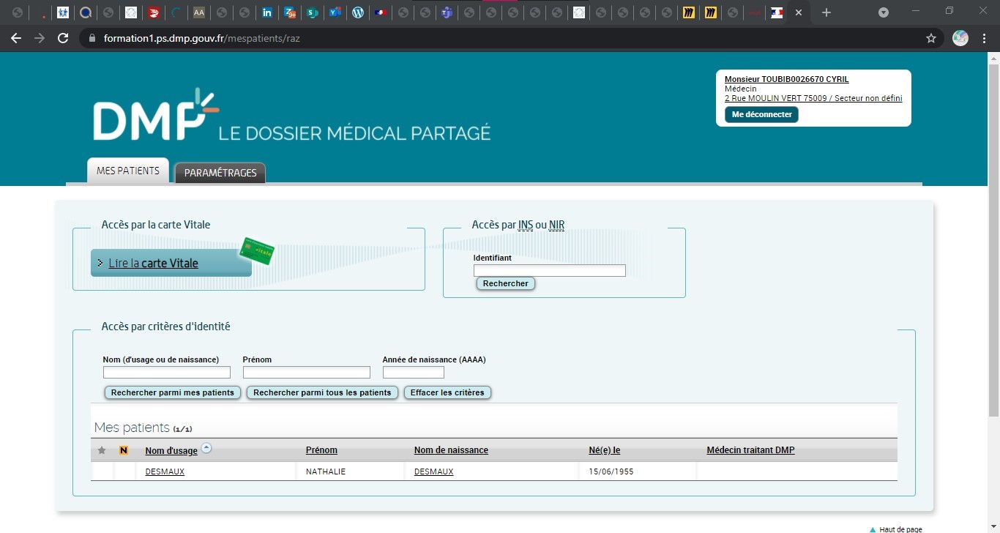Switch to the PARAMÉTRAGES tab
Viewport: 1000px width, 533px height.
(220, 173)
